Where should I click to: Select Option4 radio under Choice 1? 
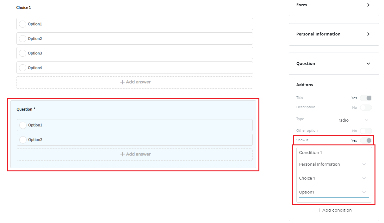23,68
